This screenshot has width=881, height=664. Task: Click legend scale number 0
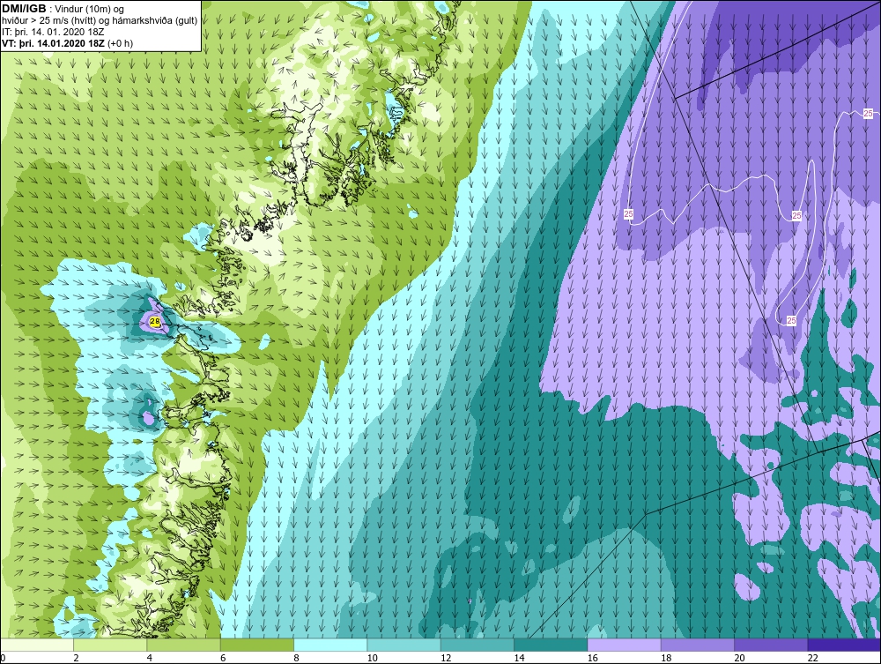3,658
